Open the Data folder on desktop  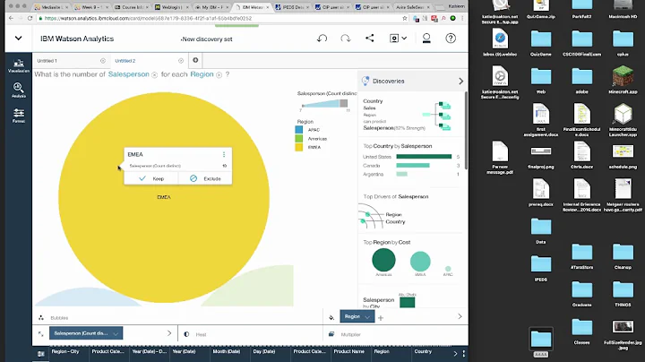tap(540, 230)
